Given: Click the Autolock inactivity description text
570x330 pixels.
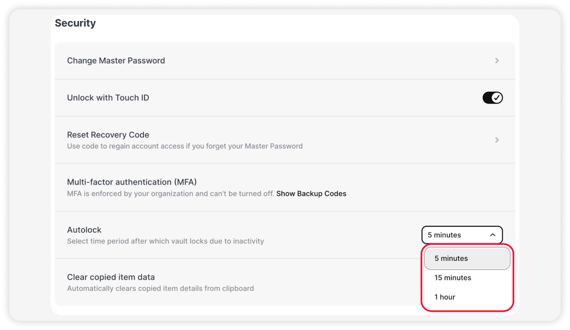Looking at the screenshot, I should tap(165, 241).
